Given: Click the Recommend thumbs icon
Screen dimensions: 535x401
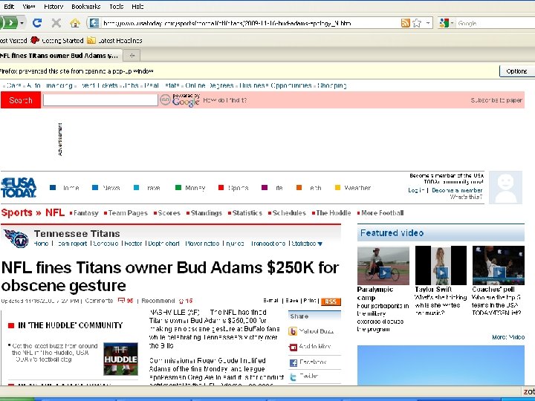Looking at the screenshot, I should [x=181, y=301].
